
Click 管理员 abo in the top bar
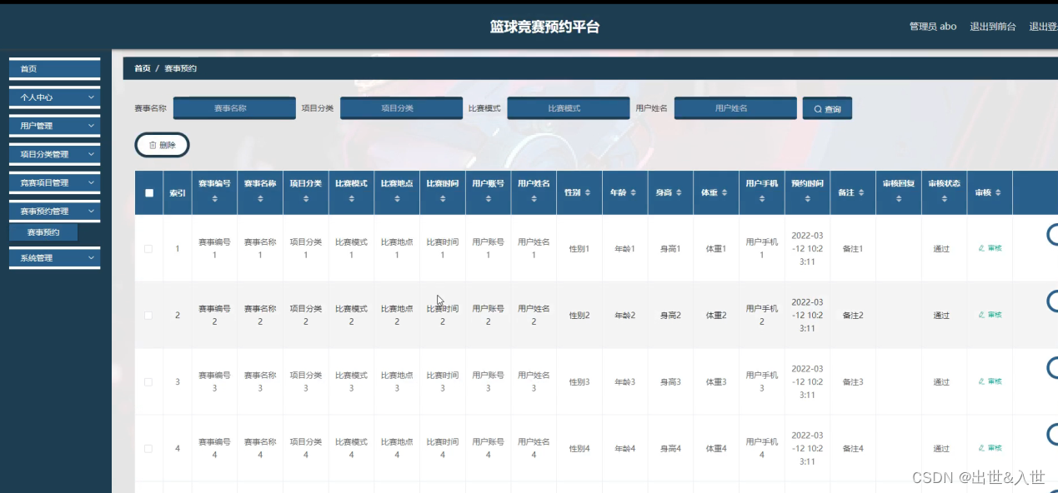(x=933, y=27)
